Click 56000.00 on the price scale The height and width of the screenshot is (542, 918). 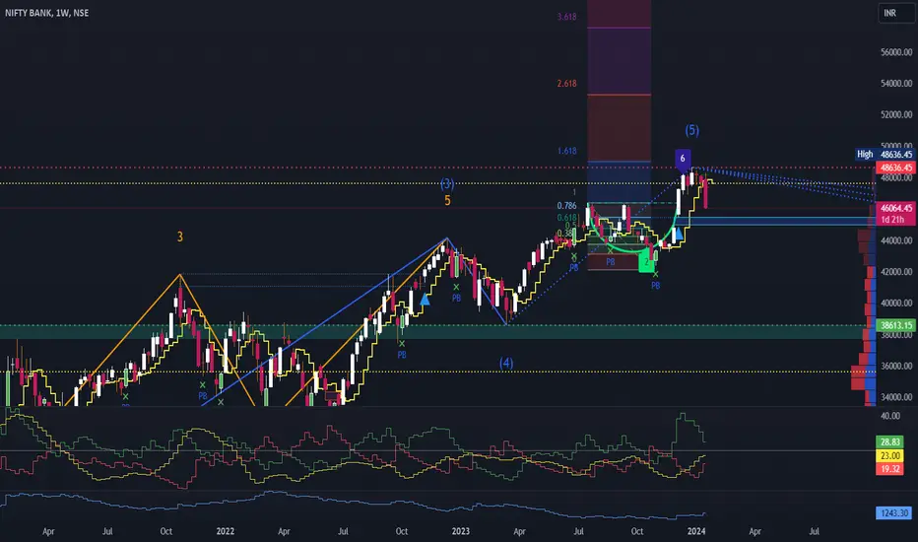[896, 52]
